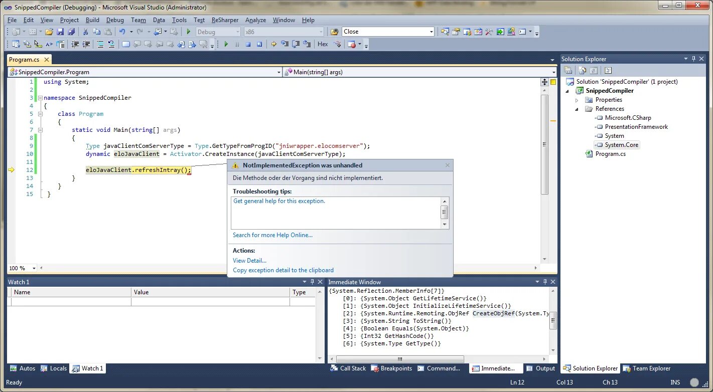The height and width of the screenshot is (392, 713).
Task: Click the Copy toolbar icon
Action: 96,32
